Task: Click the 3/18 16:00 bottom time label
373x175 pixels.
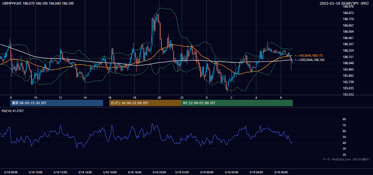Action: pyautogui.click(x=109, y=172)
